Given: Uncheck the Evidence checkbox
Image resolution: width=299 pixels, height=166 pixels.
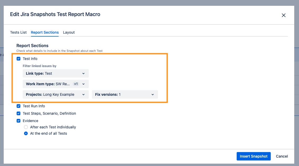Looking at the screenshot, I should pos(18,121).
